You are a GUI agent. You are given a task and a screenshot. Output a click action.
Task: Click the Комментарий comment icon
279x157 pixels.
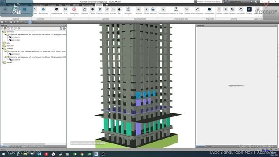[56, 10]
